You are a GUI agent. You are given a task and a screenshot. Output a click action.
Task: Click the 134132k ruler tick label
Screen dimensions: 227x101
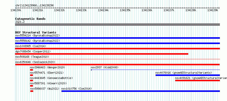tap(59, 10)
